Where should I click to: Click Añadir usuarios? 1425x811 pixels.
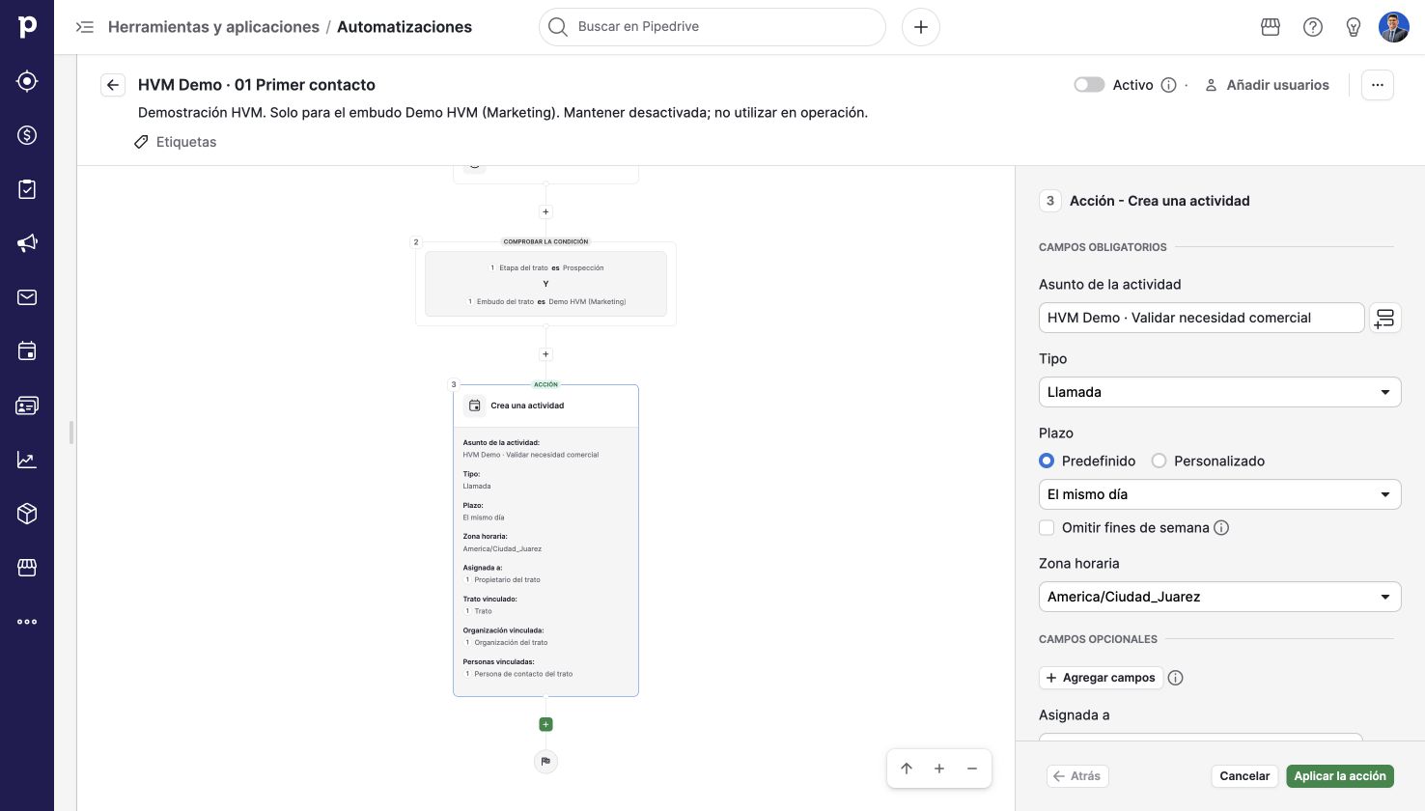(x=1267, y=85)
